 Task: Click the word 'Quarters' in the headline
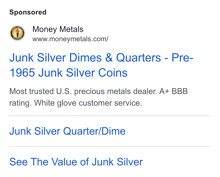(x=138, y=58)
